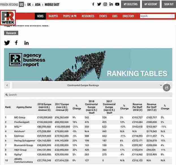Screen dimensions: 176x165
Task: Select MIDDLE EAST region
Action: click(52, 5)
